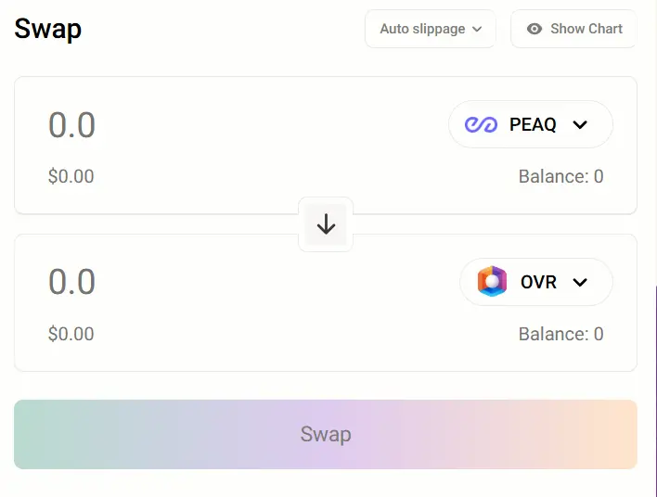The width and height of the screenshot is (657, 497).
Task: Click the $0.00 value under OVR amount
Action: click(x=71, y=334)
